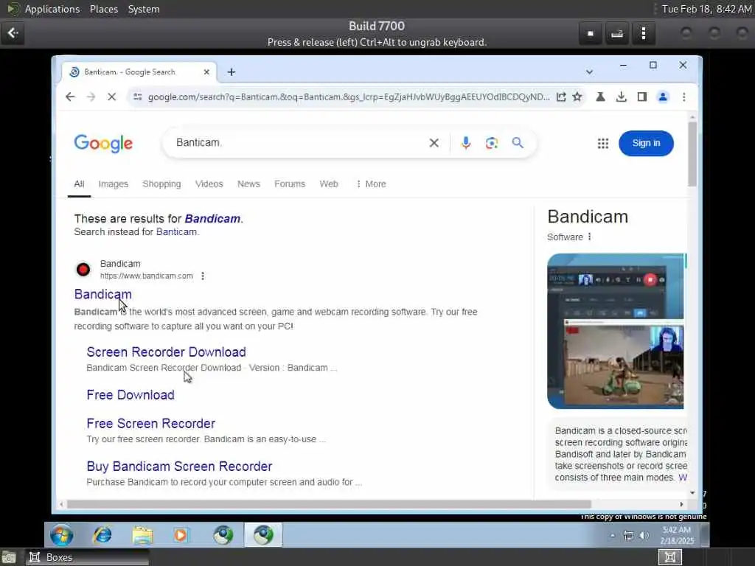Image resolution: width=755 pixels, height=566 pixels.
Task: Open the System menu
Action: point(144,9)
